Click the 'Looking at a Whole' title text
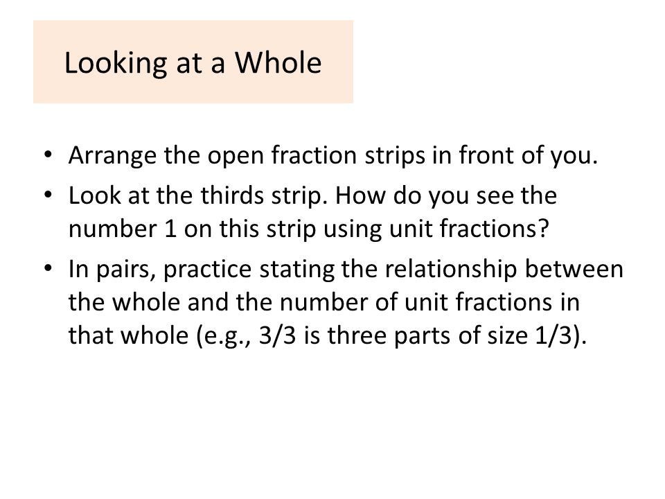Viewport: 665px width, 499px height. (x=193, y=63)
